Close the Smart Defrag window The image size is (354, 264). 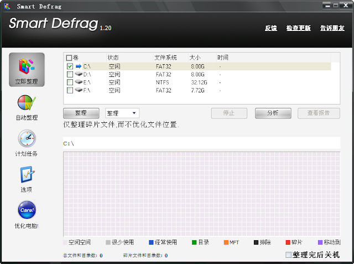(346, 6)
